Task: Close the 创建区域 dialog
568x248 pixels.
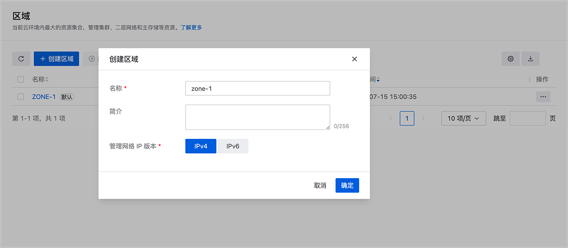Action: click(x=355, y=59)
